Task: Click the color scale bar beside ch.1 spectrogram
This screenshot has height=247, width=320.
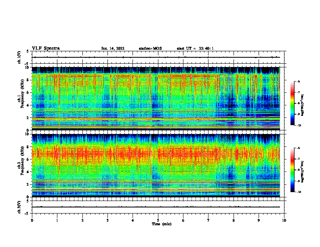Action: point(293,103)
